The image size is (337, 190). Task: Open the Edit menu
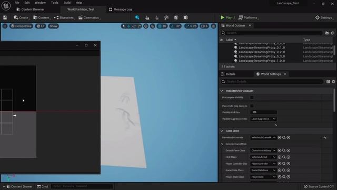[27, 3]
